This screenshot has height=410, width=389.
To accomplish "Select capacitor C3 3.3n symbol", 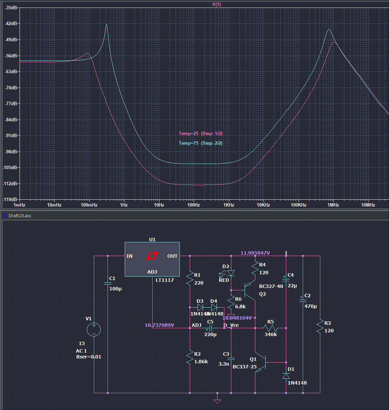I will pyautogui.click(x=231, y=359).
